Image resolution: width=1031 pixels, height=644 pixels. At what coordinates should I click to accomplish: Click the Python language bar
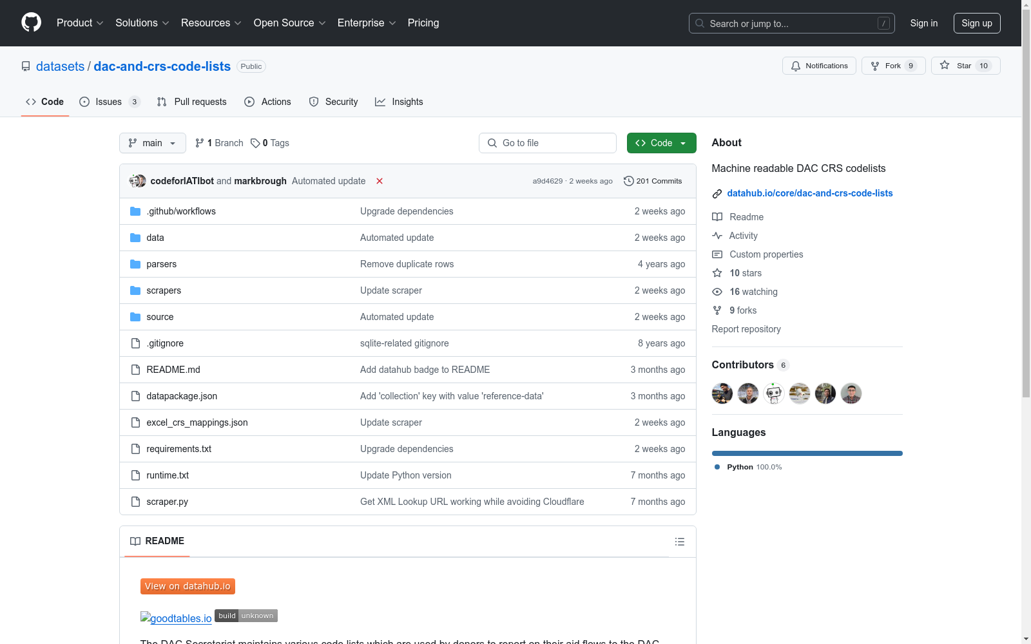[x=807, y=453]
